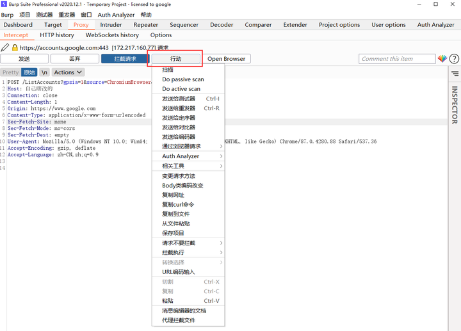Click the 发送 forward button
The width and height of the screenshot is (461, 331).
click(24, 59)
